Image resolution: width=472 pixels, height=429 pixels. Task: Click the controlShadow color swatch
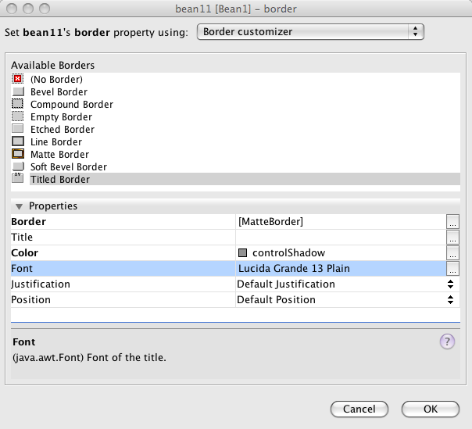242,253
